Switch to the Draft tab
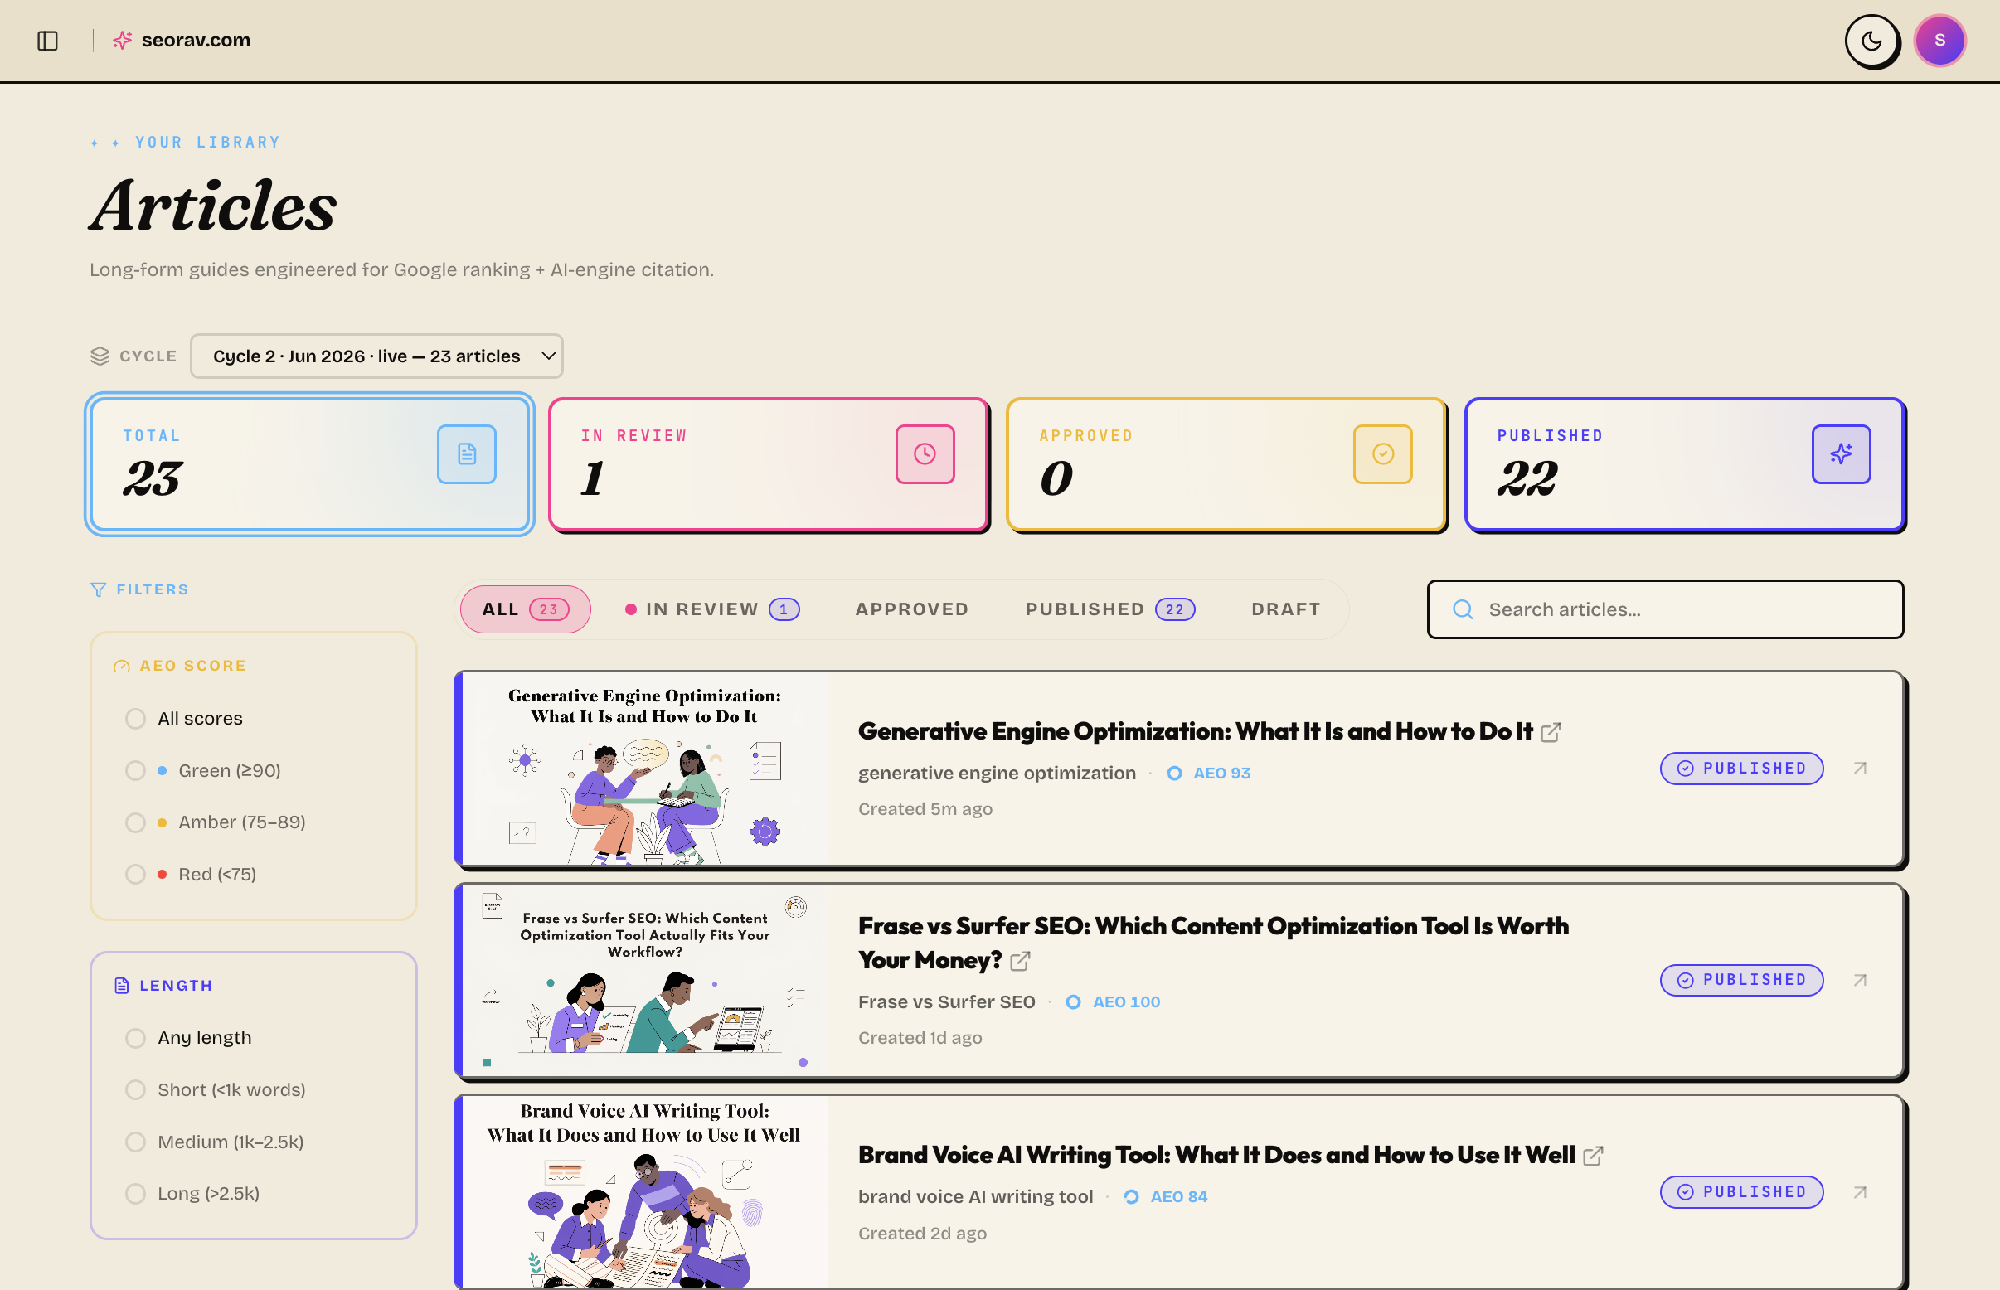 point(1286,610)
